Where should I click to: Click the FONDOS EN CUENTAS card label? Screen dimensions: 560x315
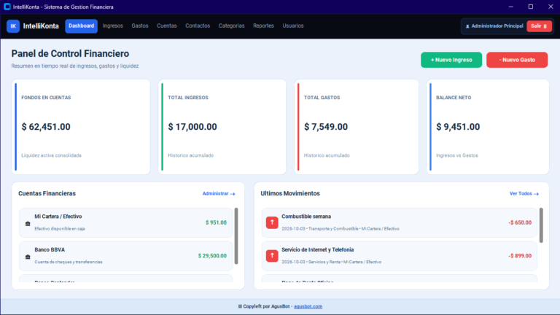(46, 98)
